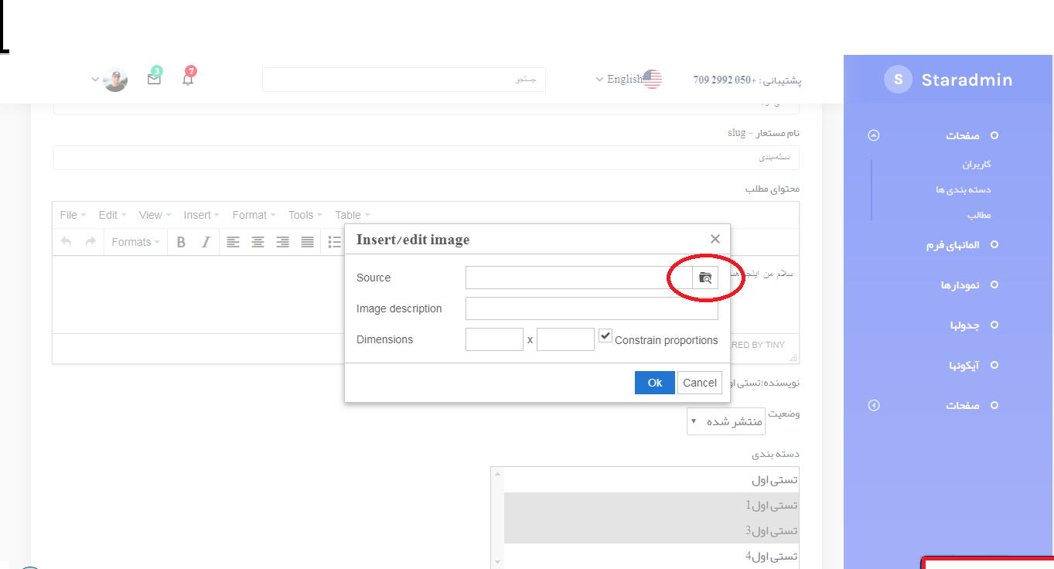Focus the top search box
This screenshot has height=569, width=1054.
[404, 80]
